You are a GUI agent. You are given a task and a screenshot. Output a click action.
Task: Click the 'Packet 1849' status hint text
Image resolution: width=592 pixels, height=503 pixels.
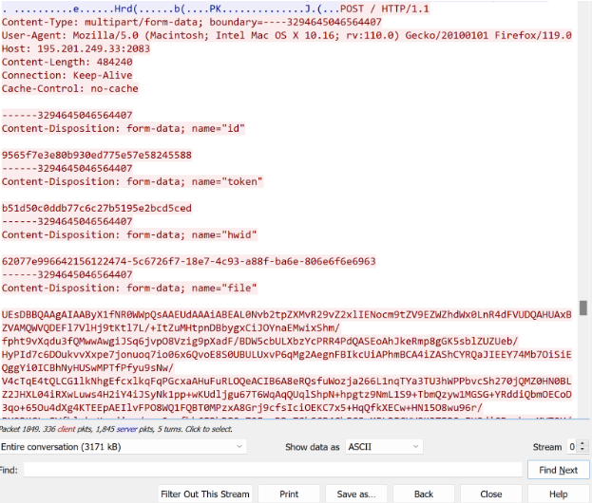(116, 429)
